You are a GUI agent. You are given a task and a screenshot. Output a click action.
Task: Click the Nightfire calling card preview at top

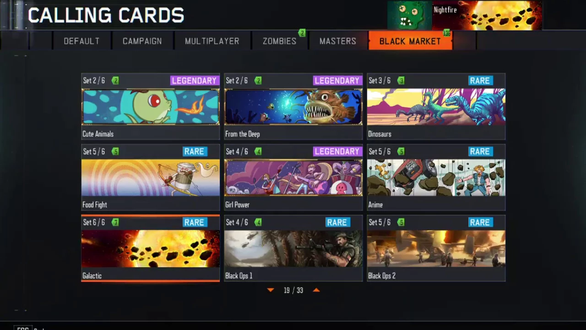click(x=487, y=15)
